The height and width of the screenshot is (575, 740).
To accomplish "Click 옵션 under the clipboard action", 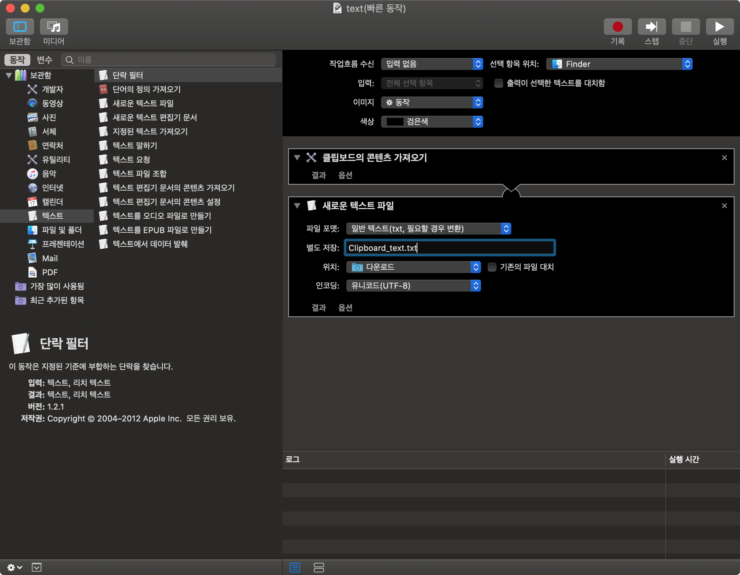I will coord(345,175).
